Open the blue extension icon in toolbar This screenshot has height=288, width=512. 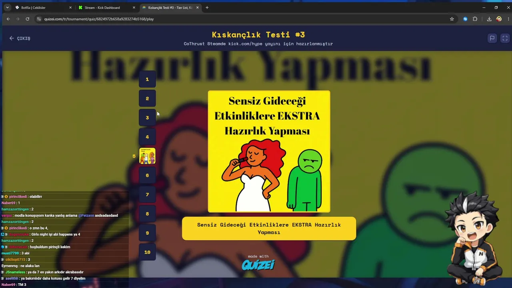465,19
